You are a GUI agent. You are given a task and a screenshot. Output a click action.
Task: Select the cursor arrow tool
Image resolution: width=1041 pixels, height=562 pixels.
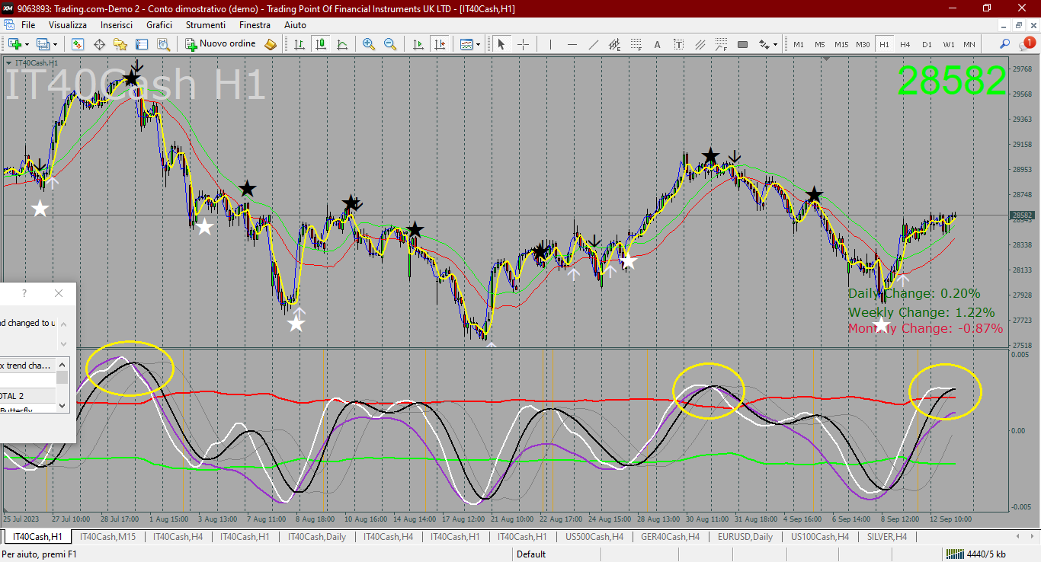point(501,44)
